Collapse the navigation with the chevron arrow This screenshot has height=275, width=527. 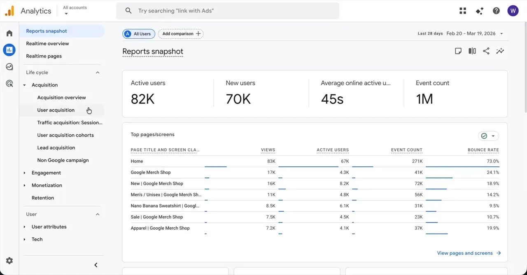[x=96, y=265]
